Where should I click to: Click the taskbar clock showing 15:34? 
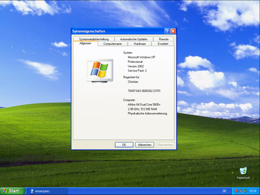coord(253,191)
